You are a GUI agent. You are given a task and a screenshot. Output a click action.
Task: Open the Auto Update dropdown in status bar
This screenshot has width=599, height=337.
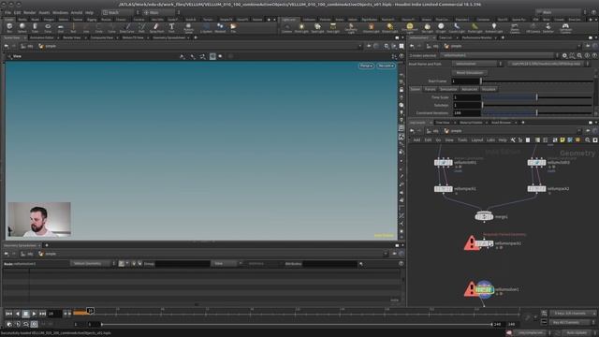579,333
